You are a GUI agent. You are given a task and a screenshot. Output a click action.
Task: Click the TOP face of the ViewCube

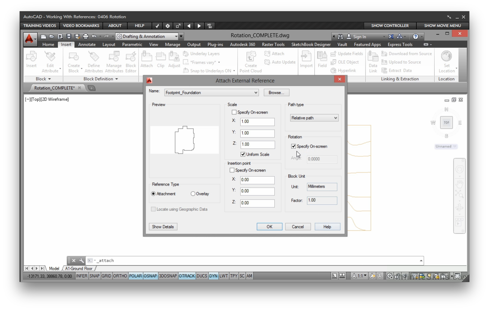pyautogui.click(x=447, y=123)
